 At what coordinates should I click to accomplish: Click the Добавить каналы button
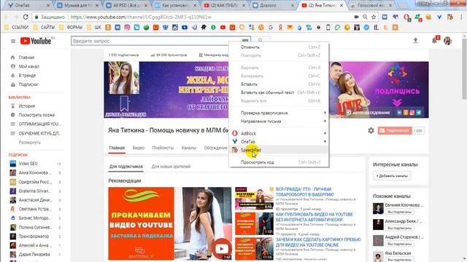click(392, 176)
